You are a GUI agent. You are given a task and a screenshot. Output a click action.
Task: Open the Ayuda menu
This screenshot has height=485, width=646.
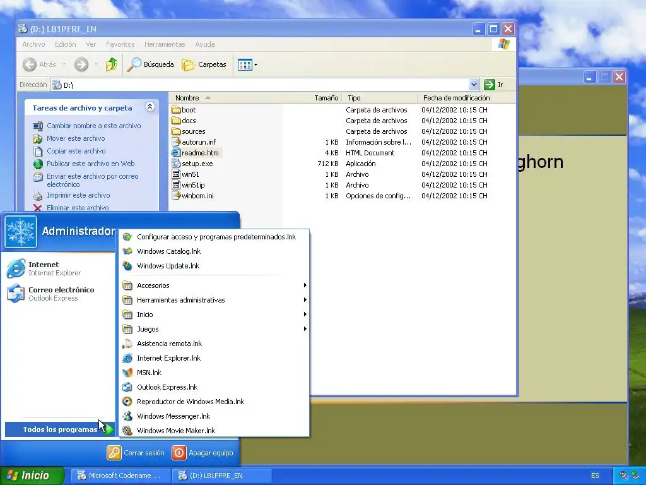[x=205, y=44]
